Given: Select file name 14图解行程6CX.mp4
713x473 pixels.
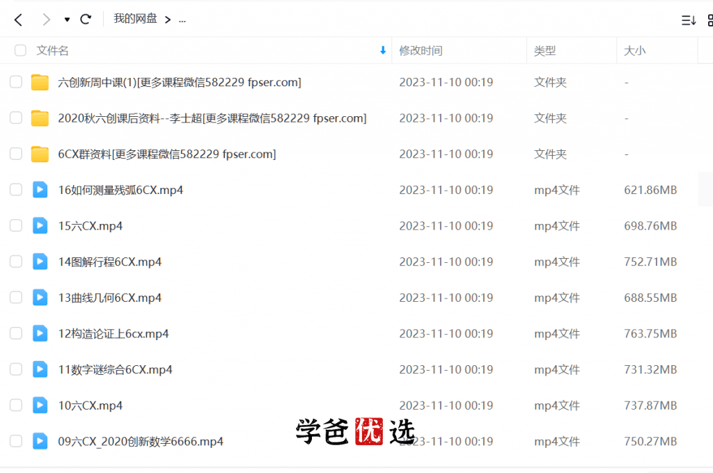Looking at the screenshot, I should click(109, 262).
